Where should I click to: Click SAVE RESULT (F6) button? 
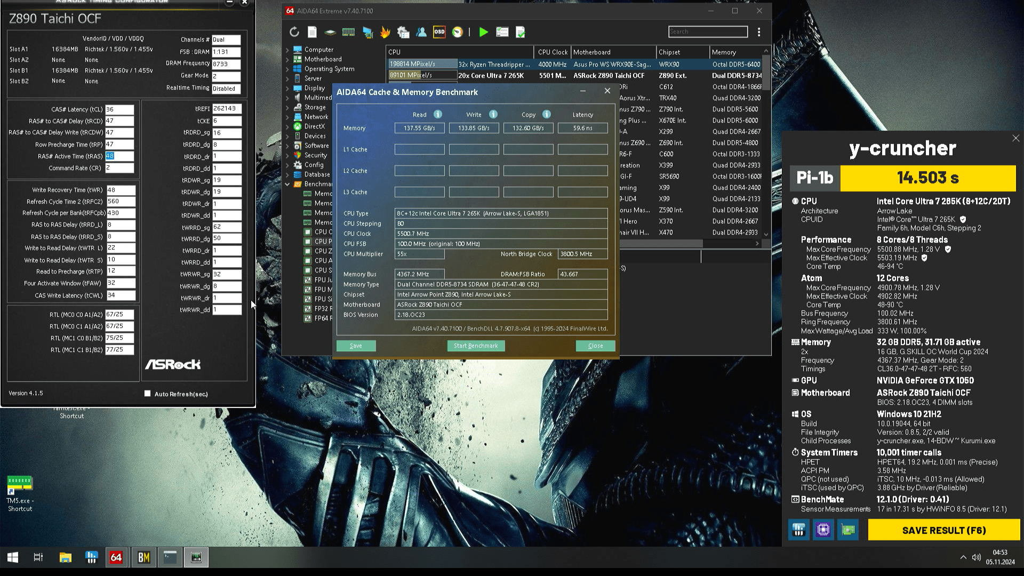pyautogui.click(x=943, y=530)
